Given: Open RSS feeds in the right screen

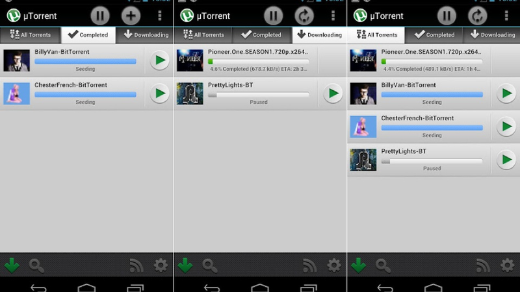Looking at the screenshot, I should (x=483, y=265).
